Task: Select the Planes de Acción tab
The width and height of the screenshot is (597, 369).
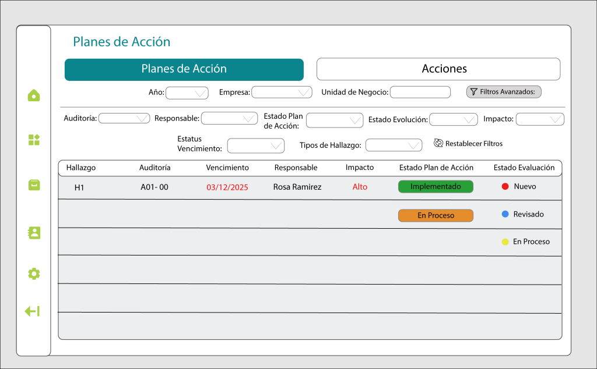Action: (x=184, y=69)
